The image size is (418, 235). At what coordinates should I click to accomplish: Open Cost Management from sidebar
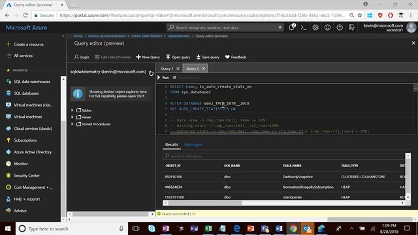click(29, 187)
